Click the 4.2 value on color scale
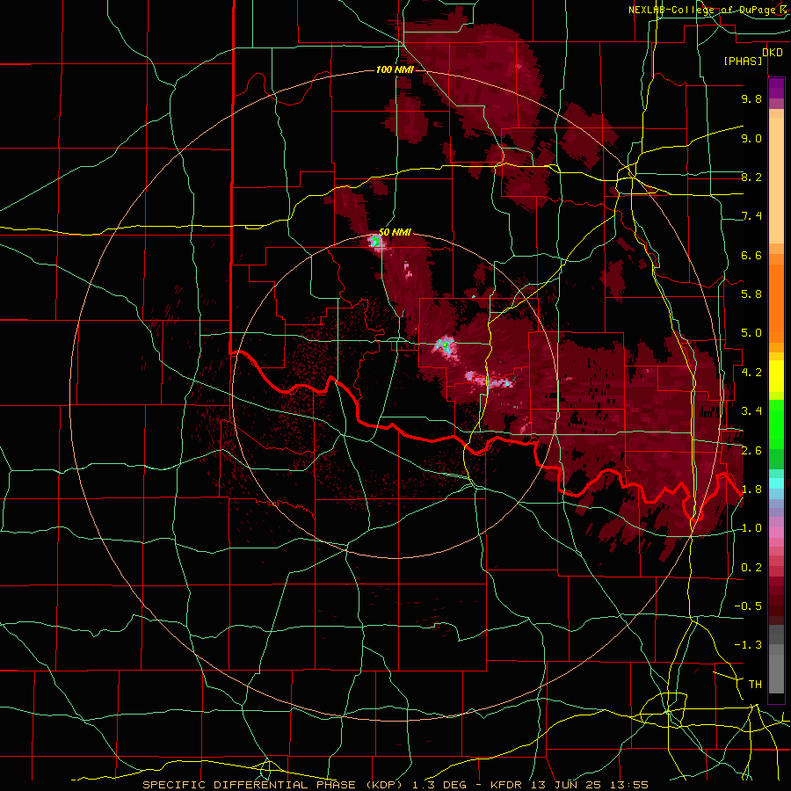The width and height of the screenshot is (791, 791). [x=751, y=373]
